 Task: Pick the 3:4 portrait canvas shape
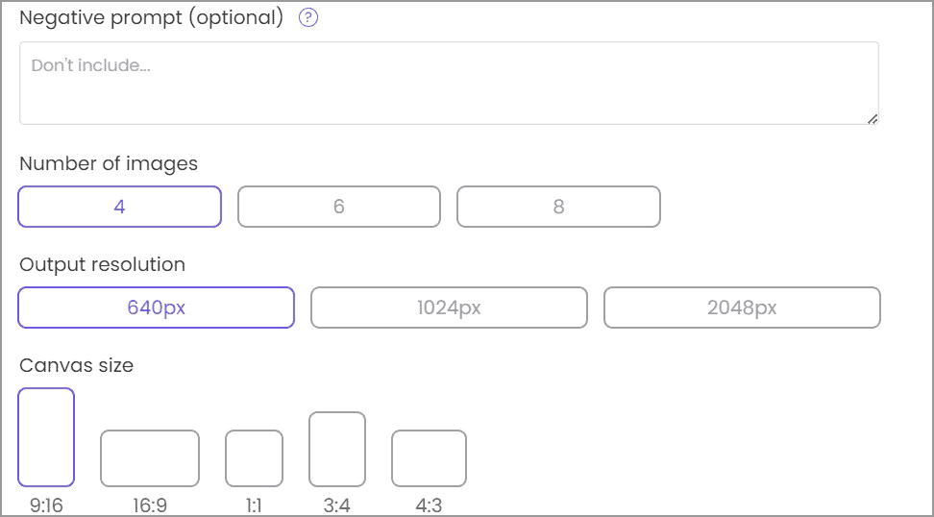[x=337, y=449]
